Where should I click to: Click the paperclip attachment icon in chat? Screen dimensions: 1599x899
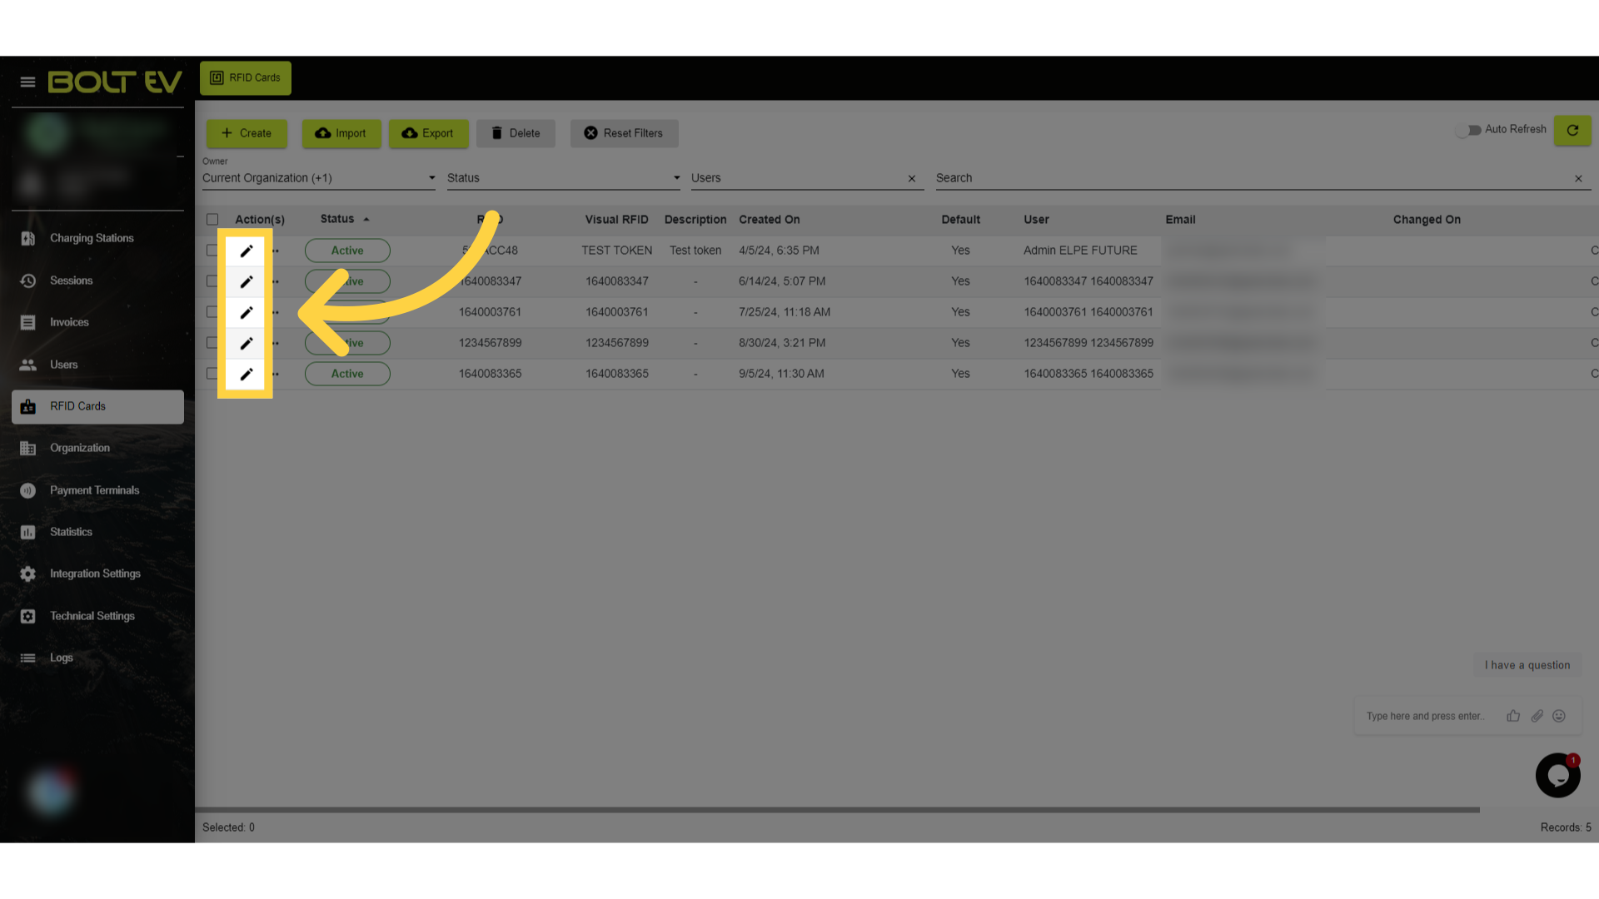pos(1537,716)
